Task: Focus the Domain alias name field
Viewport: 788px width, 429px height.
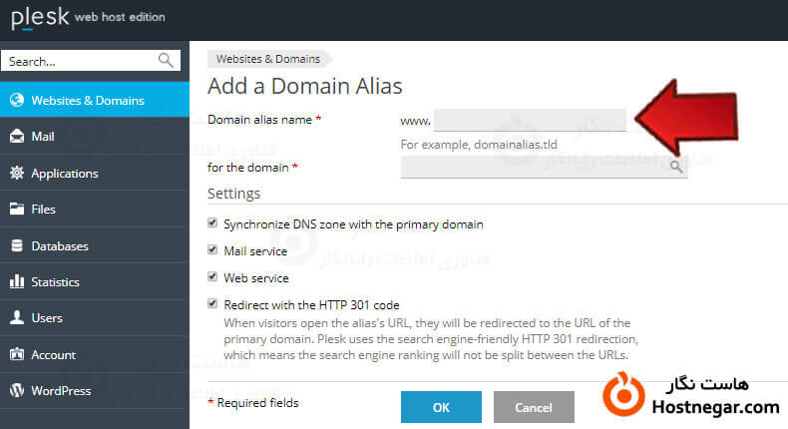Action: coord(530,121)
